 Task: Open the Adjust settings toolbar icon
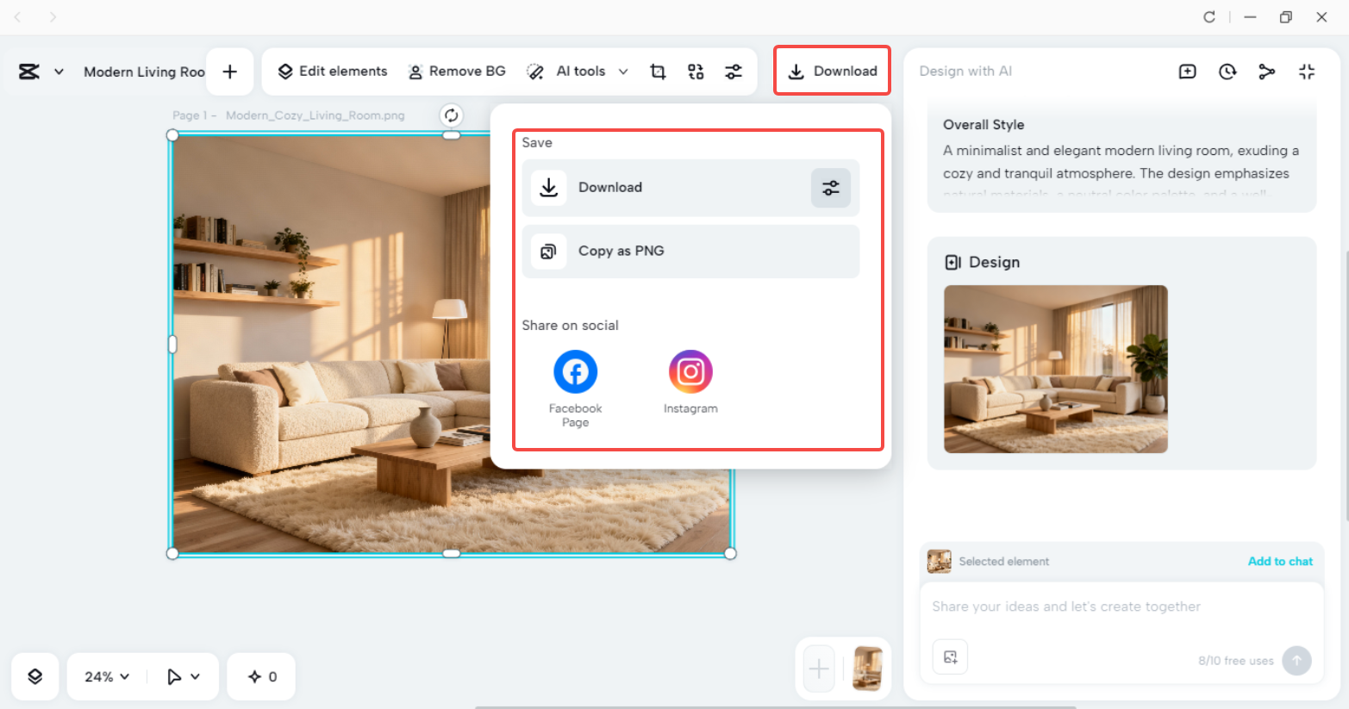pyautogui.click(x=734, y=72)
